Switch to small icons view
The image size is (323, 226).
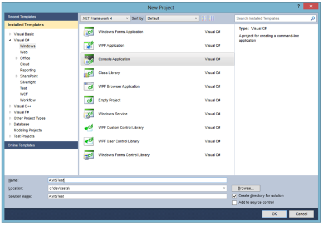204,18
